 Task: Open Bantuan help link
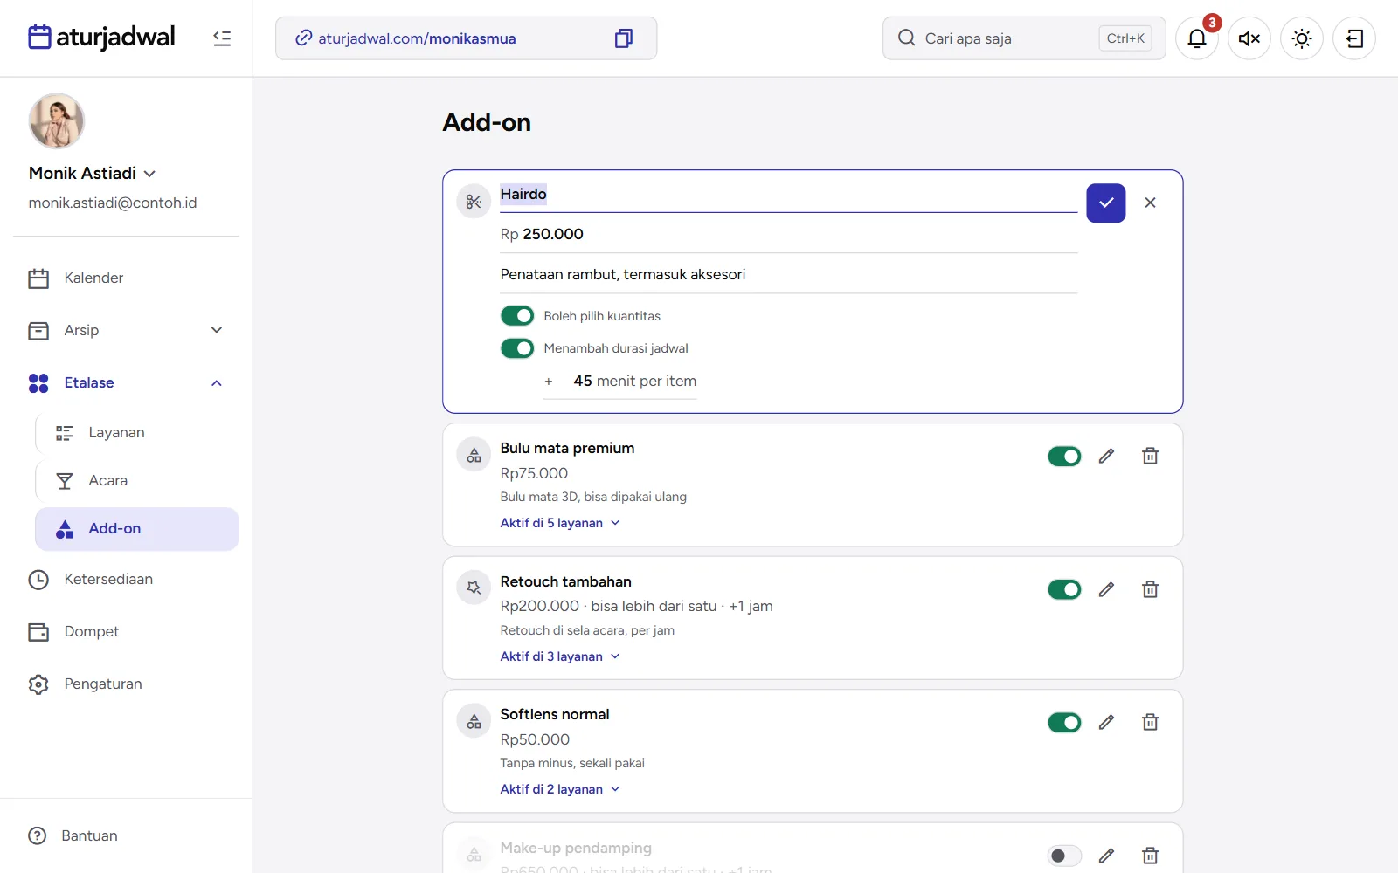tap(73, 835)
